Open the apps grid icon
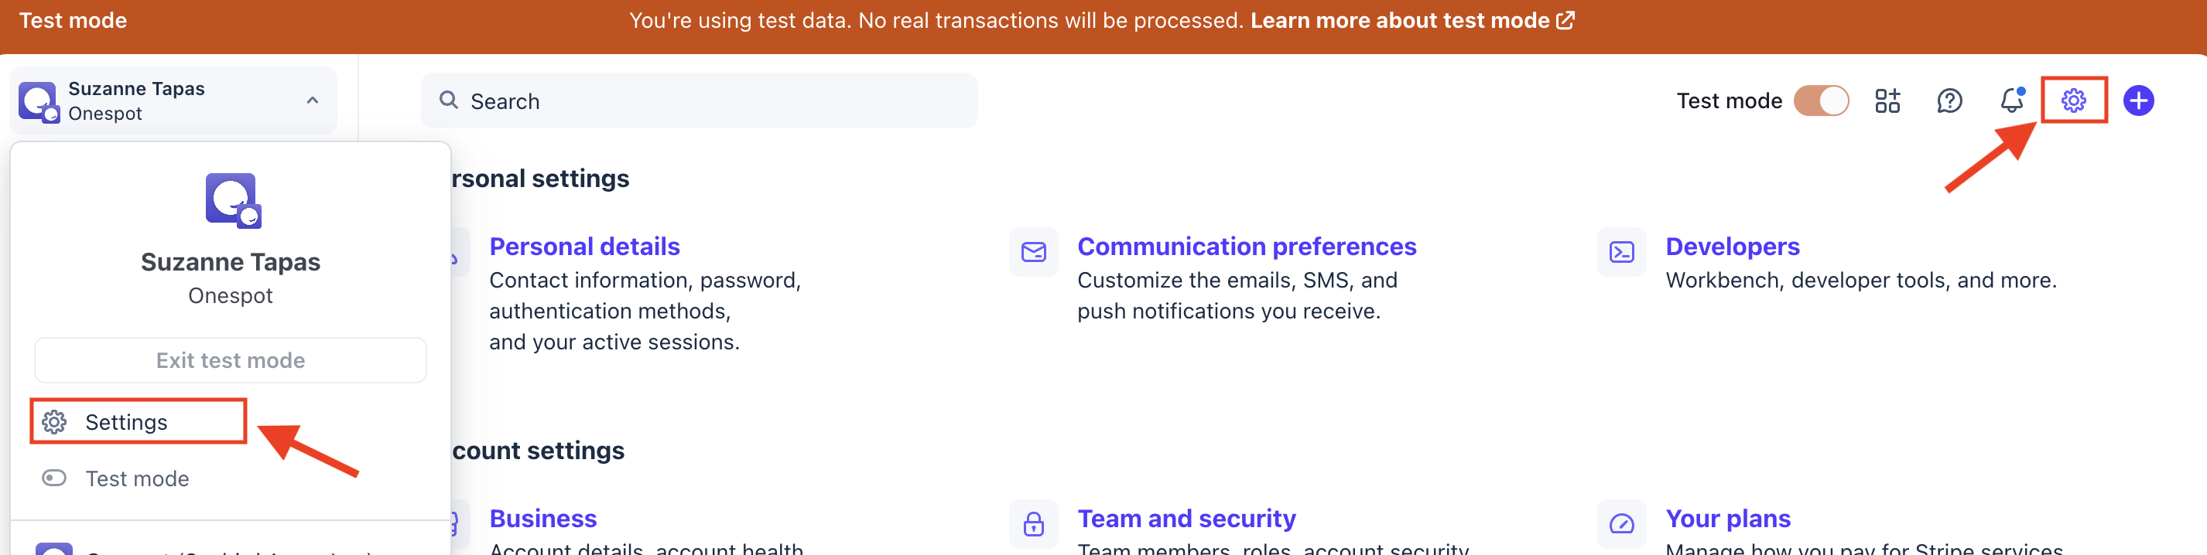Viewport: 2207px width, 555px height. pos(1887,101)
